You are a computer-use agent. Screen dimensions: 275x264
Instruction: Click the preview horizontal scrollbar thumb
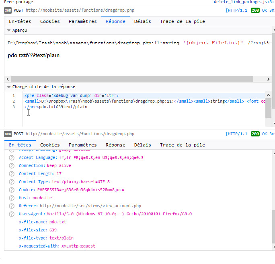pyautogui.click(x=132, y=79)
